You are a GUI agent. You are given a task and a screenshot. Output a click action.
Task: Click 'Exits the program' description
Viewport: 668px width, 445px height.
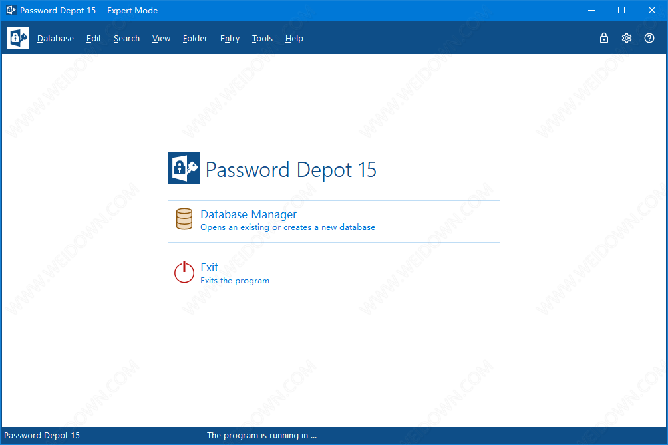click(x=235, y=281)
